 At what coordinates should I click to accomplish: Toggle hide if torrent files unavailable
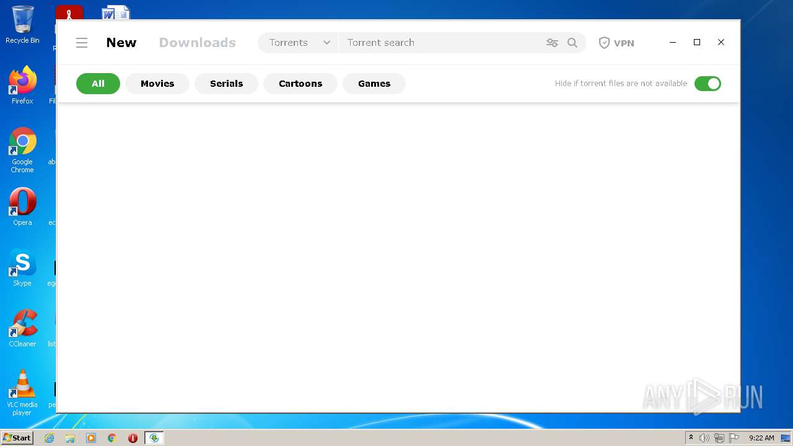coord(708,84)
